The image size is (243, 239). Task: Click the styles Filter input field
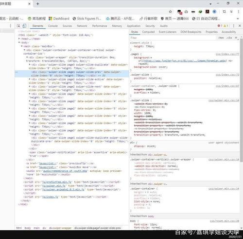point(173,38)
